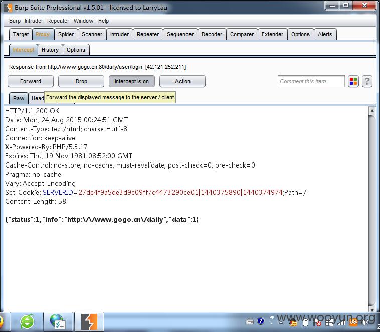Image resolution: width=380 pixels, height=332 pixels.
Task: Open the Repeater menu in menu bar
Action: [x=58, y=21]
